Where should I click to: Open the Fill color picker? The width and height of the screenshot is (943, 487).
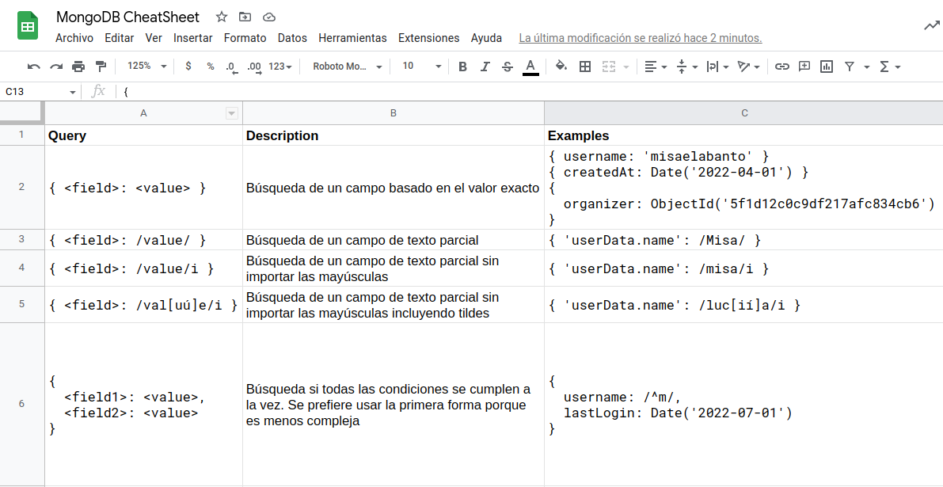click(561, 67)
